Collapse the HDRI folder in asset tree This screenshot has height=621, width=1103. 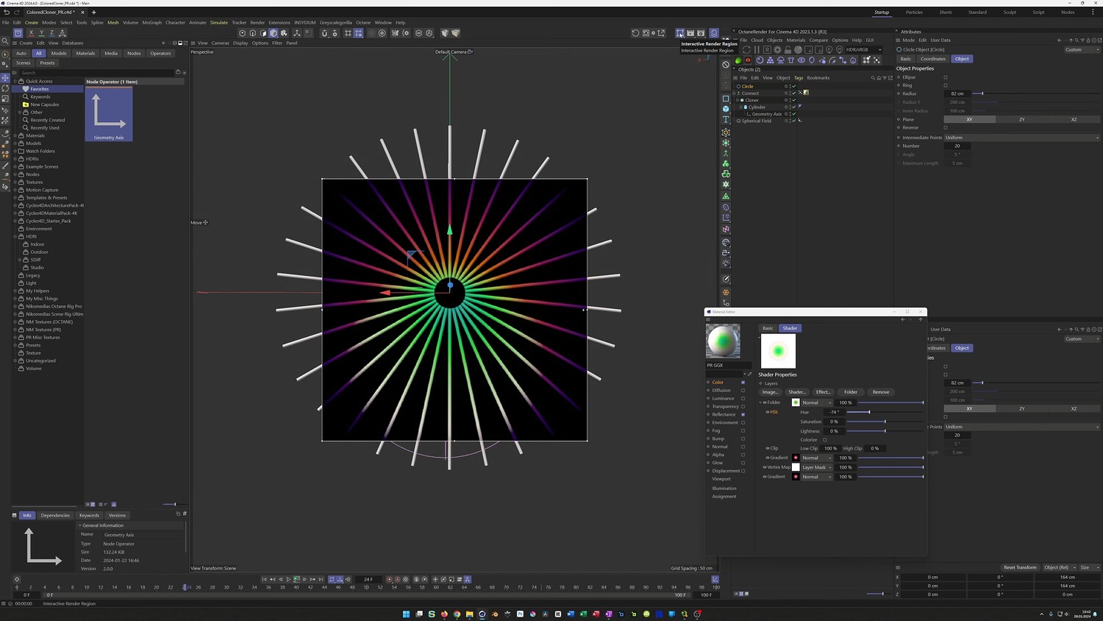15,236
